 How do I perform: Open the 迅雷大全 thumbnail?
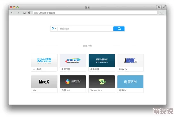(73, 82)
